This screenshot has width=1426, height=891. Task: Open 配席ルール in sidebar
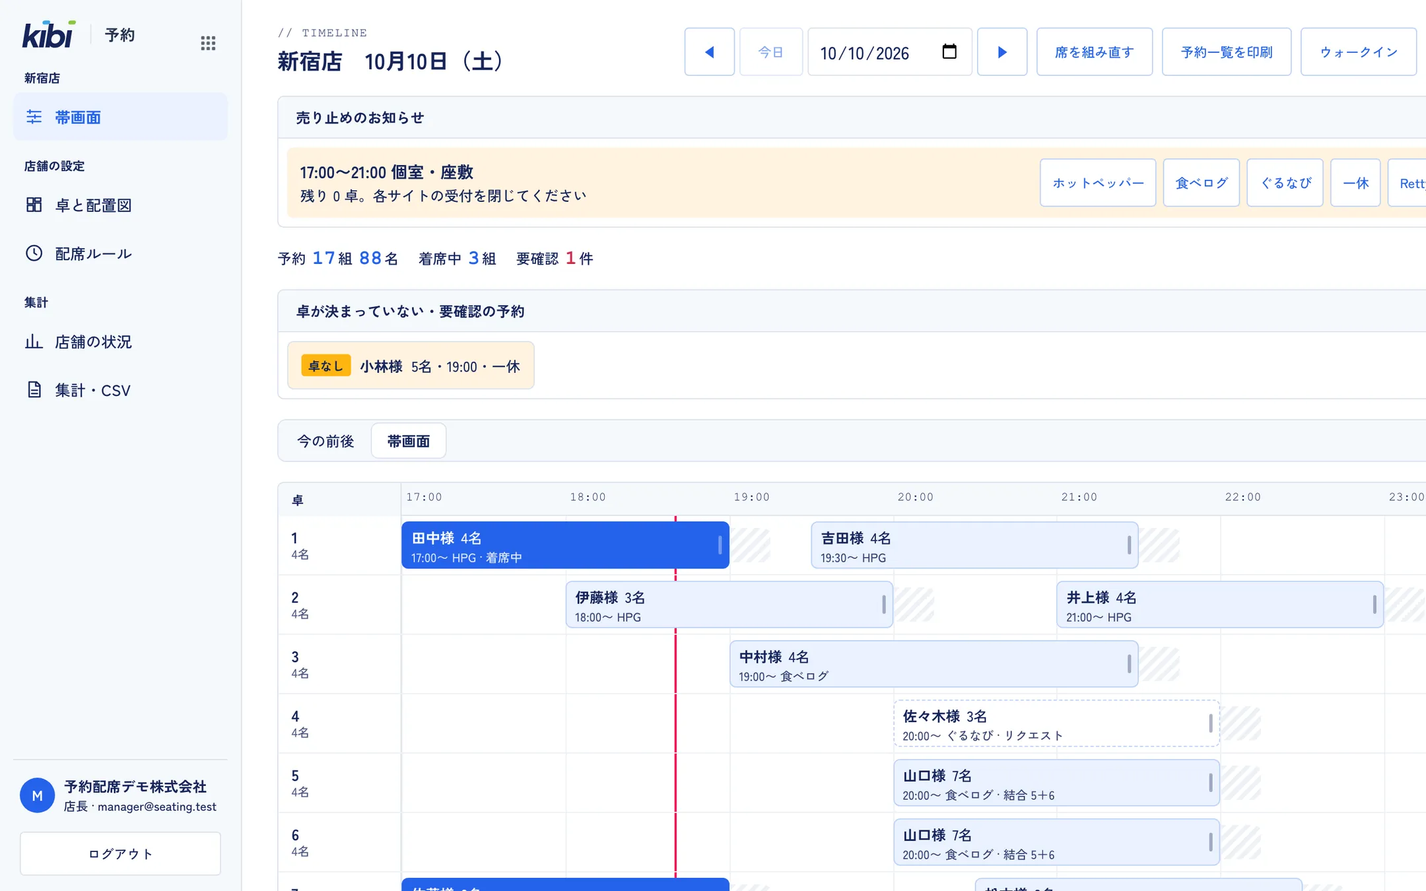click(120, 253)
